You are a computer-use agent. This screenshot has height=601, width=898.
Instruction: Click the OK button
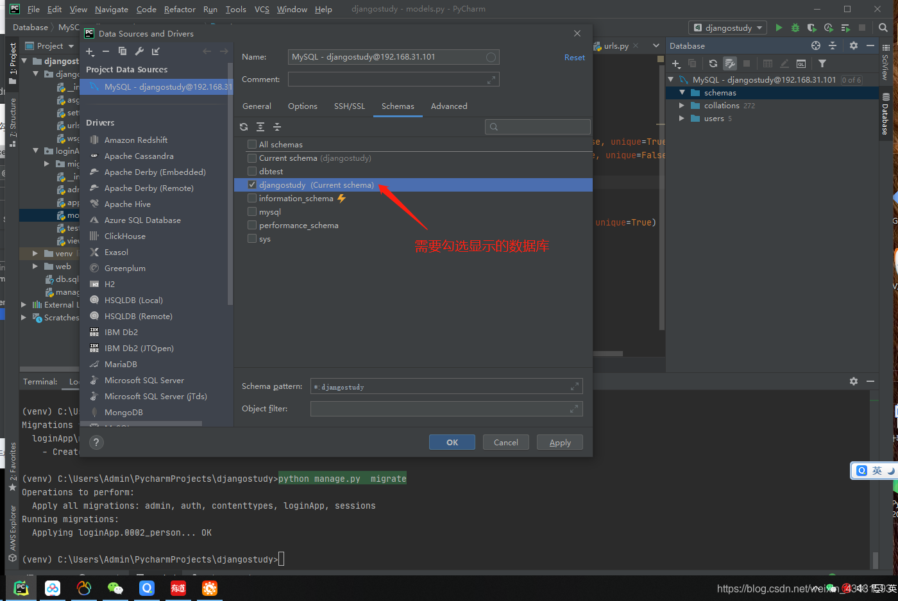452,442
